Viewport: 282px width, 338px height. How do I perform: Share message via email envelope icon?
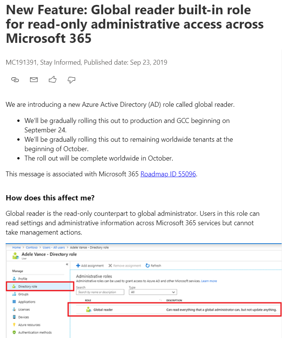click(x=34, y=80)
